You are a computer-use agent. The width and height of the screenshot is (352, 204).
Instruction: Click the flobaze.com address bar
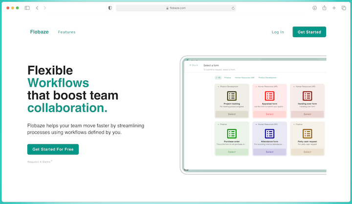[176, 8]
